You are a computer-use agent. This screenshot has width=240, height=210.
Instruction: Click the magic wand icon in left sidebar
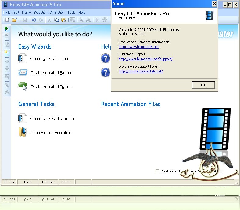click(7, 85)
